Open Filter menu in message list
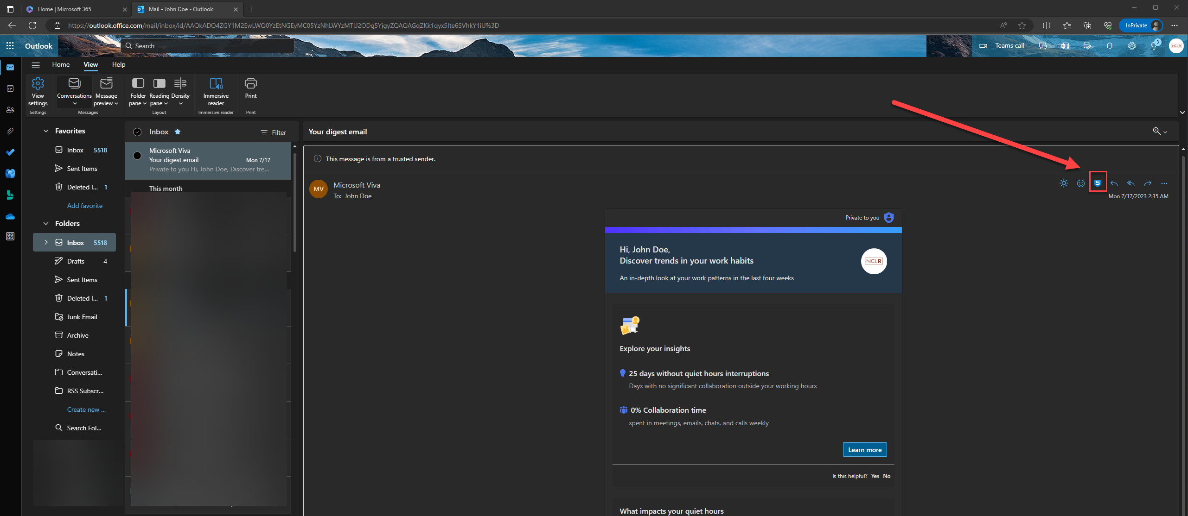 coord(273,132)
